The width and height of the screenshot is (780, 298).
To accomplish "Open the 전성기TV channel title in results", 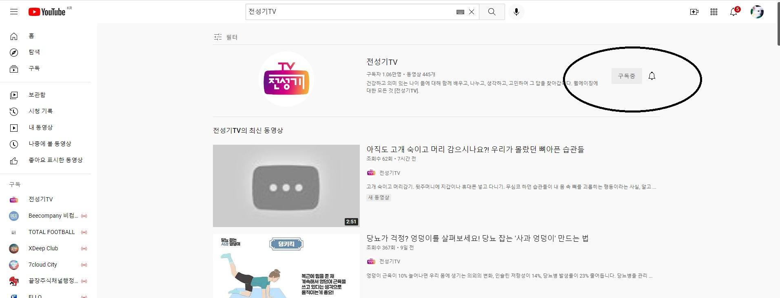I will tap(382, 62).
